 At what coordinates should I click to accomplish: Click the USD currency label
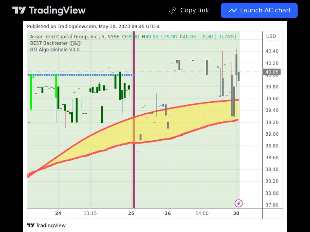(271, 36)
